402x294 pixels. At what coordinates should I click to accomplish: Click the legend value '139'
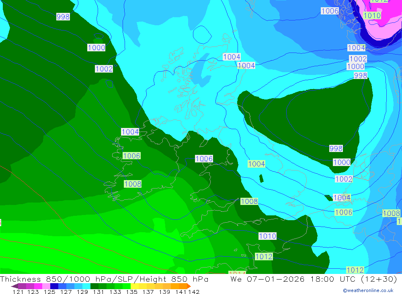164,292
